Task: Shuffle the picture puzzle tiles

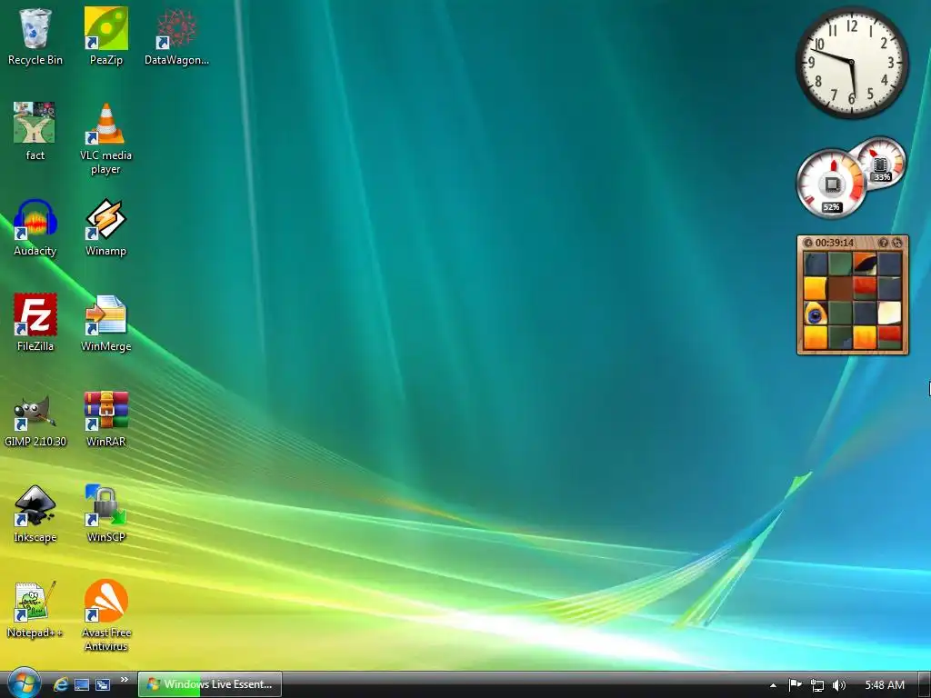Action: point(897,243)
